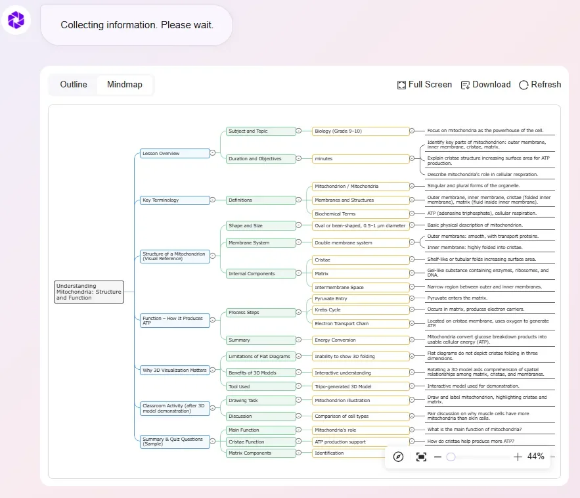Click 'Collecting information. Please wait.' message
The height and width of the screenshot is (498, 580).
pos(137,25)
